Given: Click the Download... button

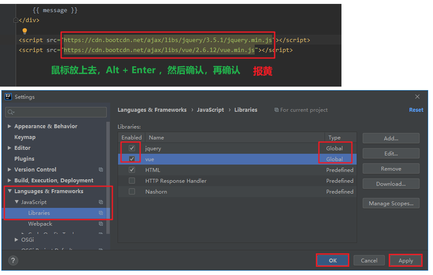Looking at the screenshot, I should (391, 184).
